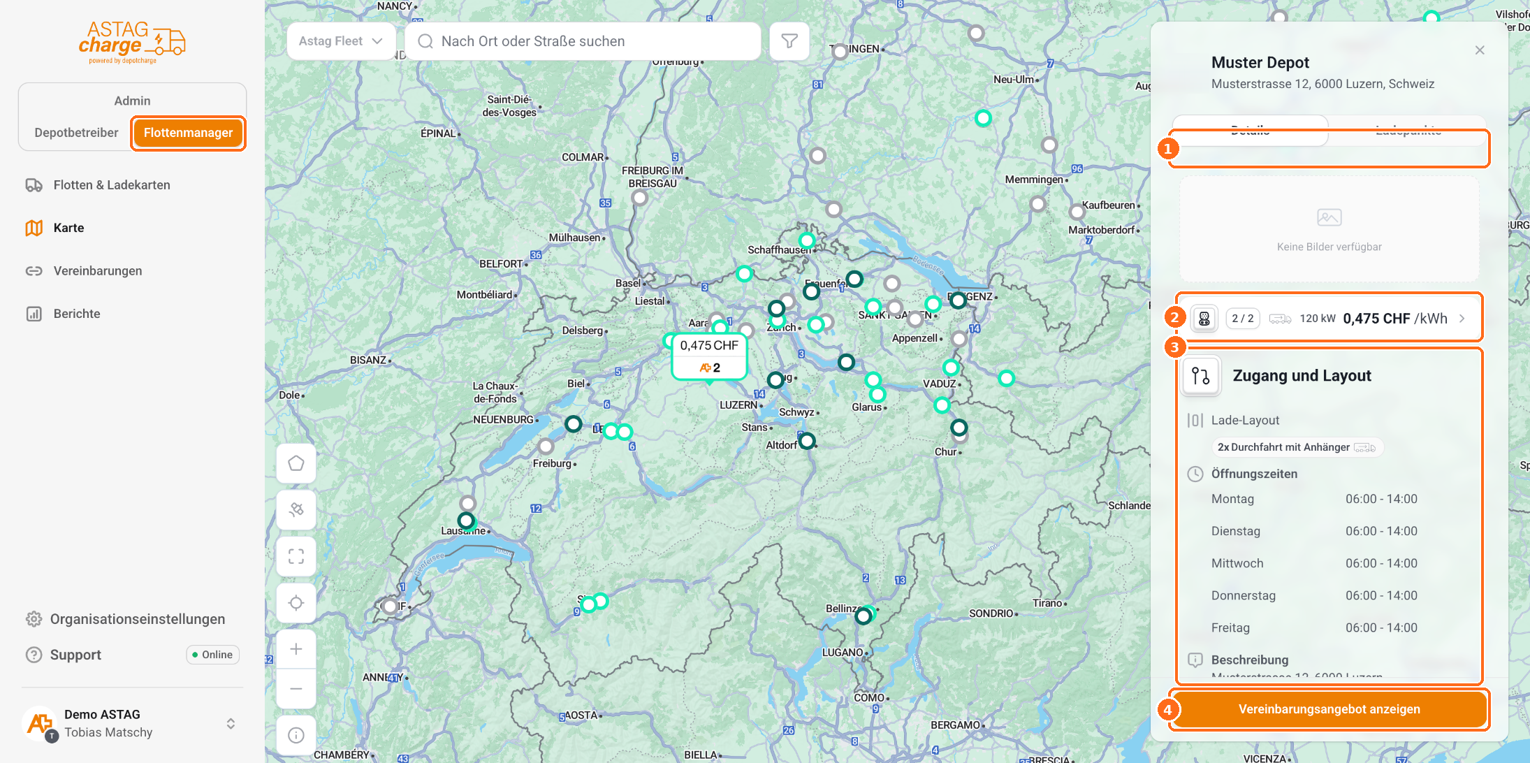1530x763 pixels.
Task: Zoom out of the map
Action: click(296, 689)
